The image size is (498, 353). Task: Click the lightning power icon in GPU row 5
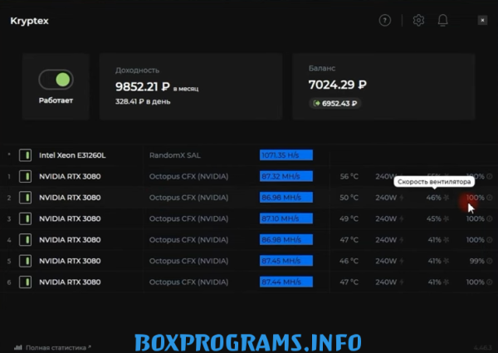(x=402, y=261)
